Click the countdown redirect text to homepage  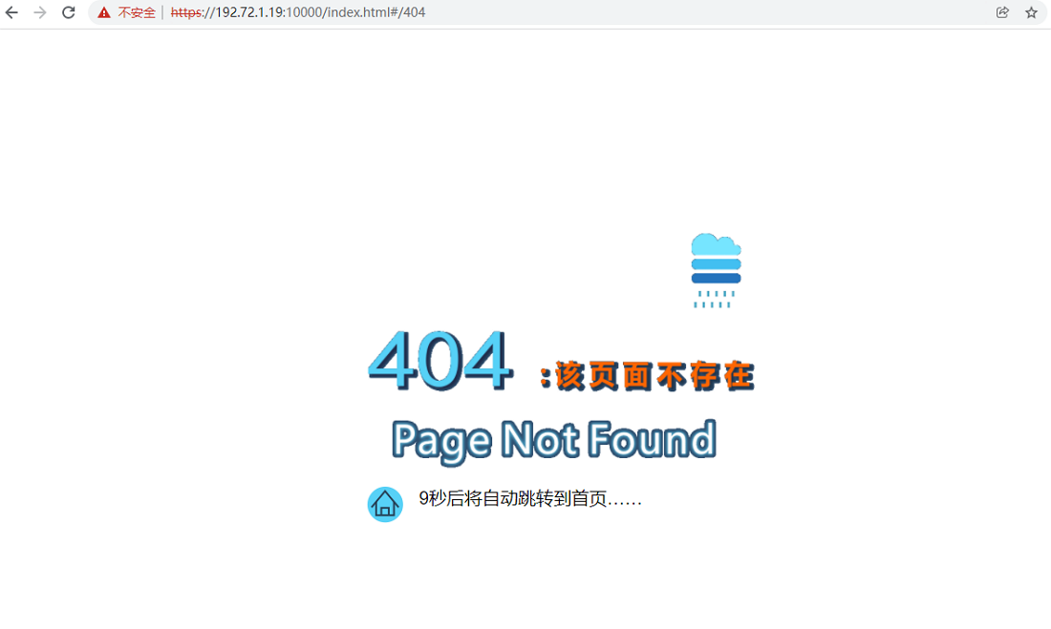pos(530,499)
